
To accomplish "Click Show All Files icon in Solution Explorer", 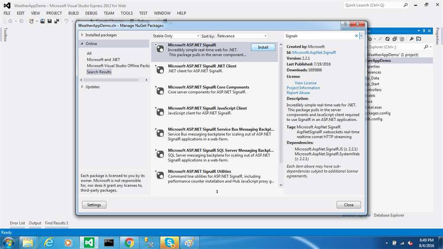I will 402,39.
